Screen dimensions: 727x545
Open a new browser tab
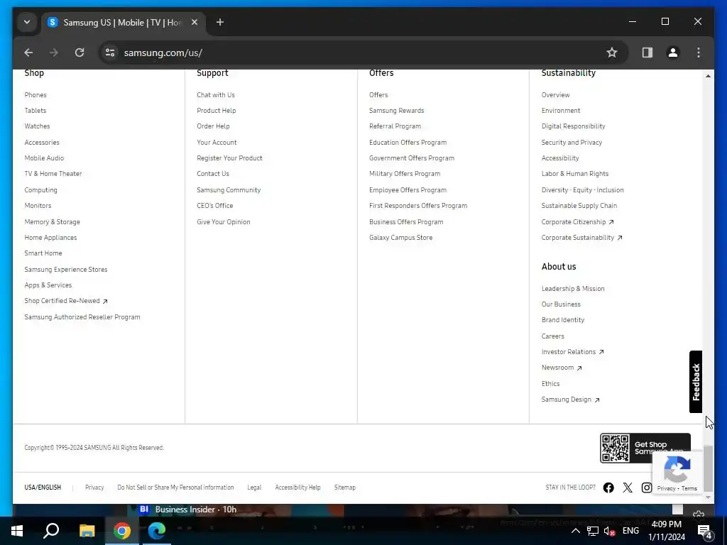pos(220,22)
